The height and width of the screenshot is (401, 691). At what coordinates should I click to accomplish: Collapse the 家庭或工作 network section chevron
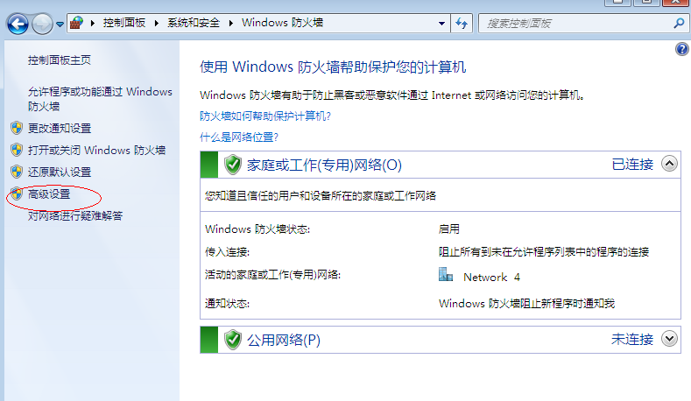669,164
